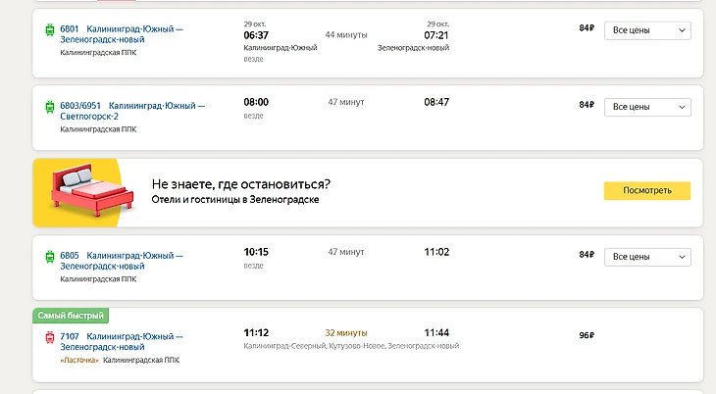Open train 6805 route link
The width and height of the screenshot is (716, 394).
[122, 261]
